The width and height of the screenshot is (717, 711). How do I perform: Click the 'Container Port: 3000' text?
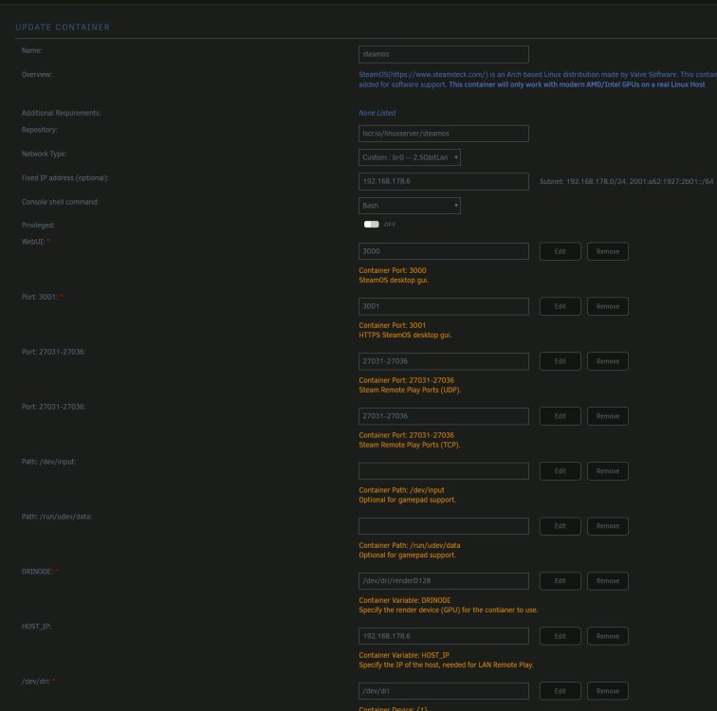point(393,270)
